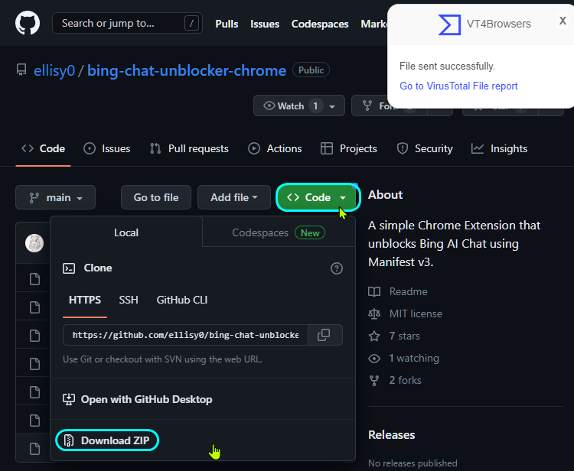Open the 7 stars link
This screenshot has width=574, height=471.
click(x=405, y=336)
